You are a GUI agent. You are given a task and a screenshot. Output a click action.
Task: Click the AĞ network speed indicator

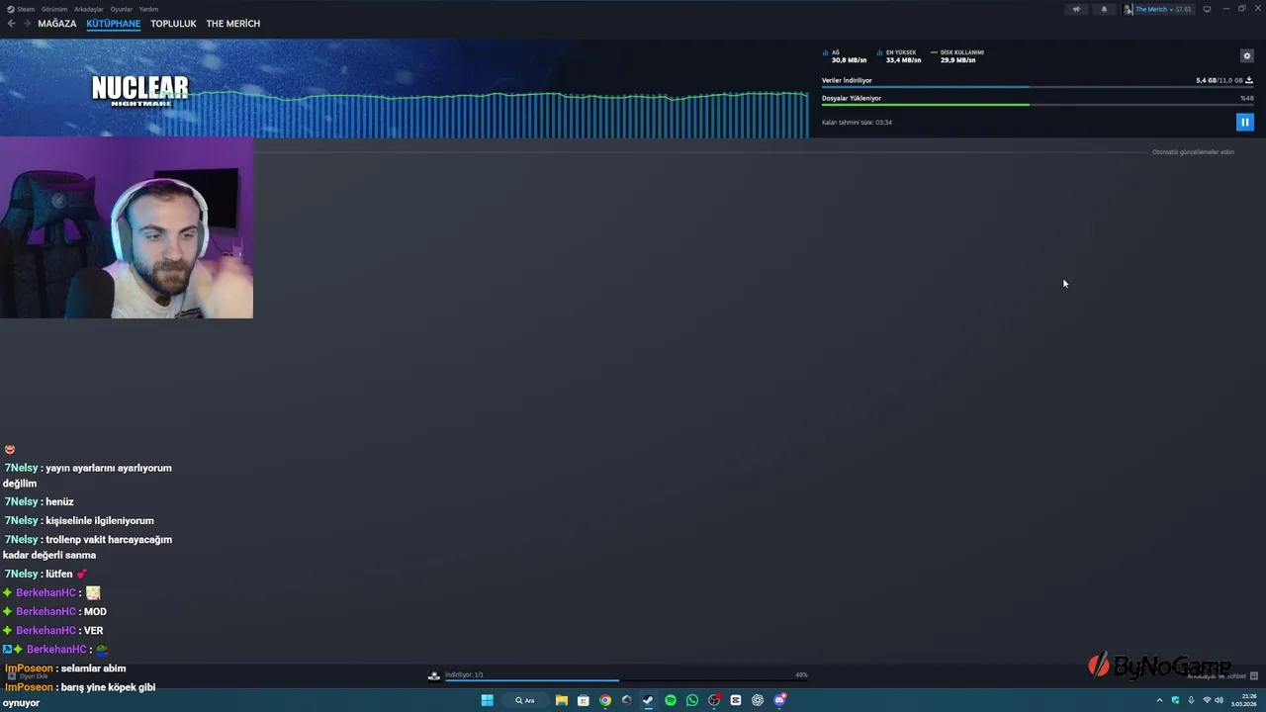click(846, 56)
